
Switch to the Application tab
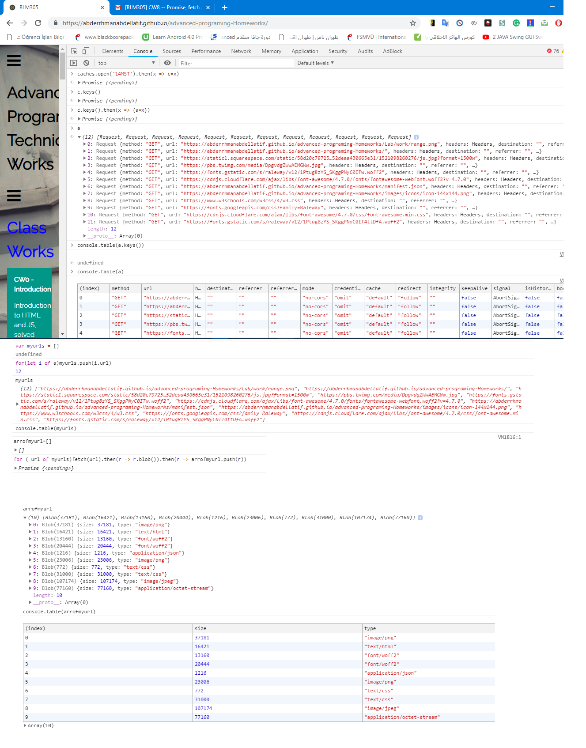click(305, 51)
